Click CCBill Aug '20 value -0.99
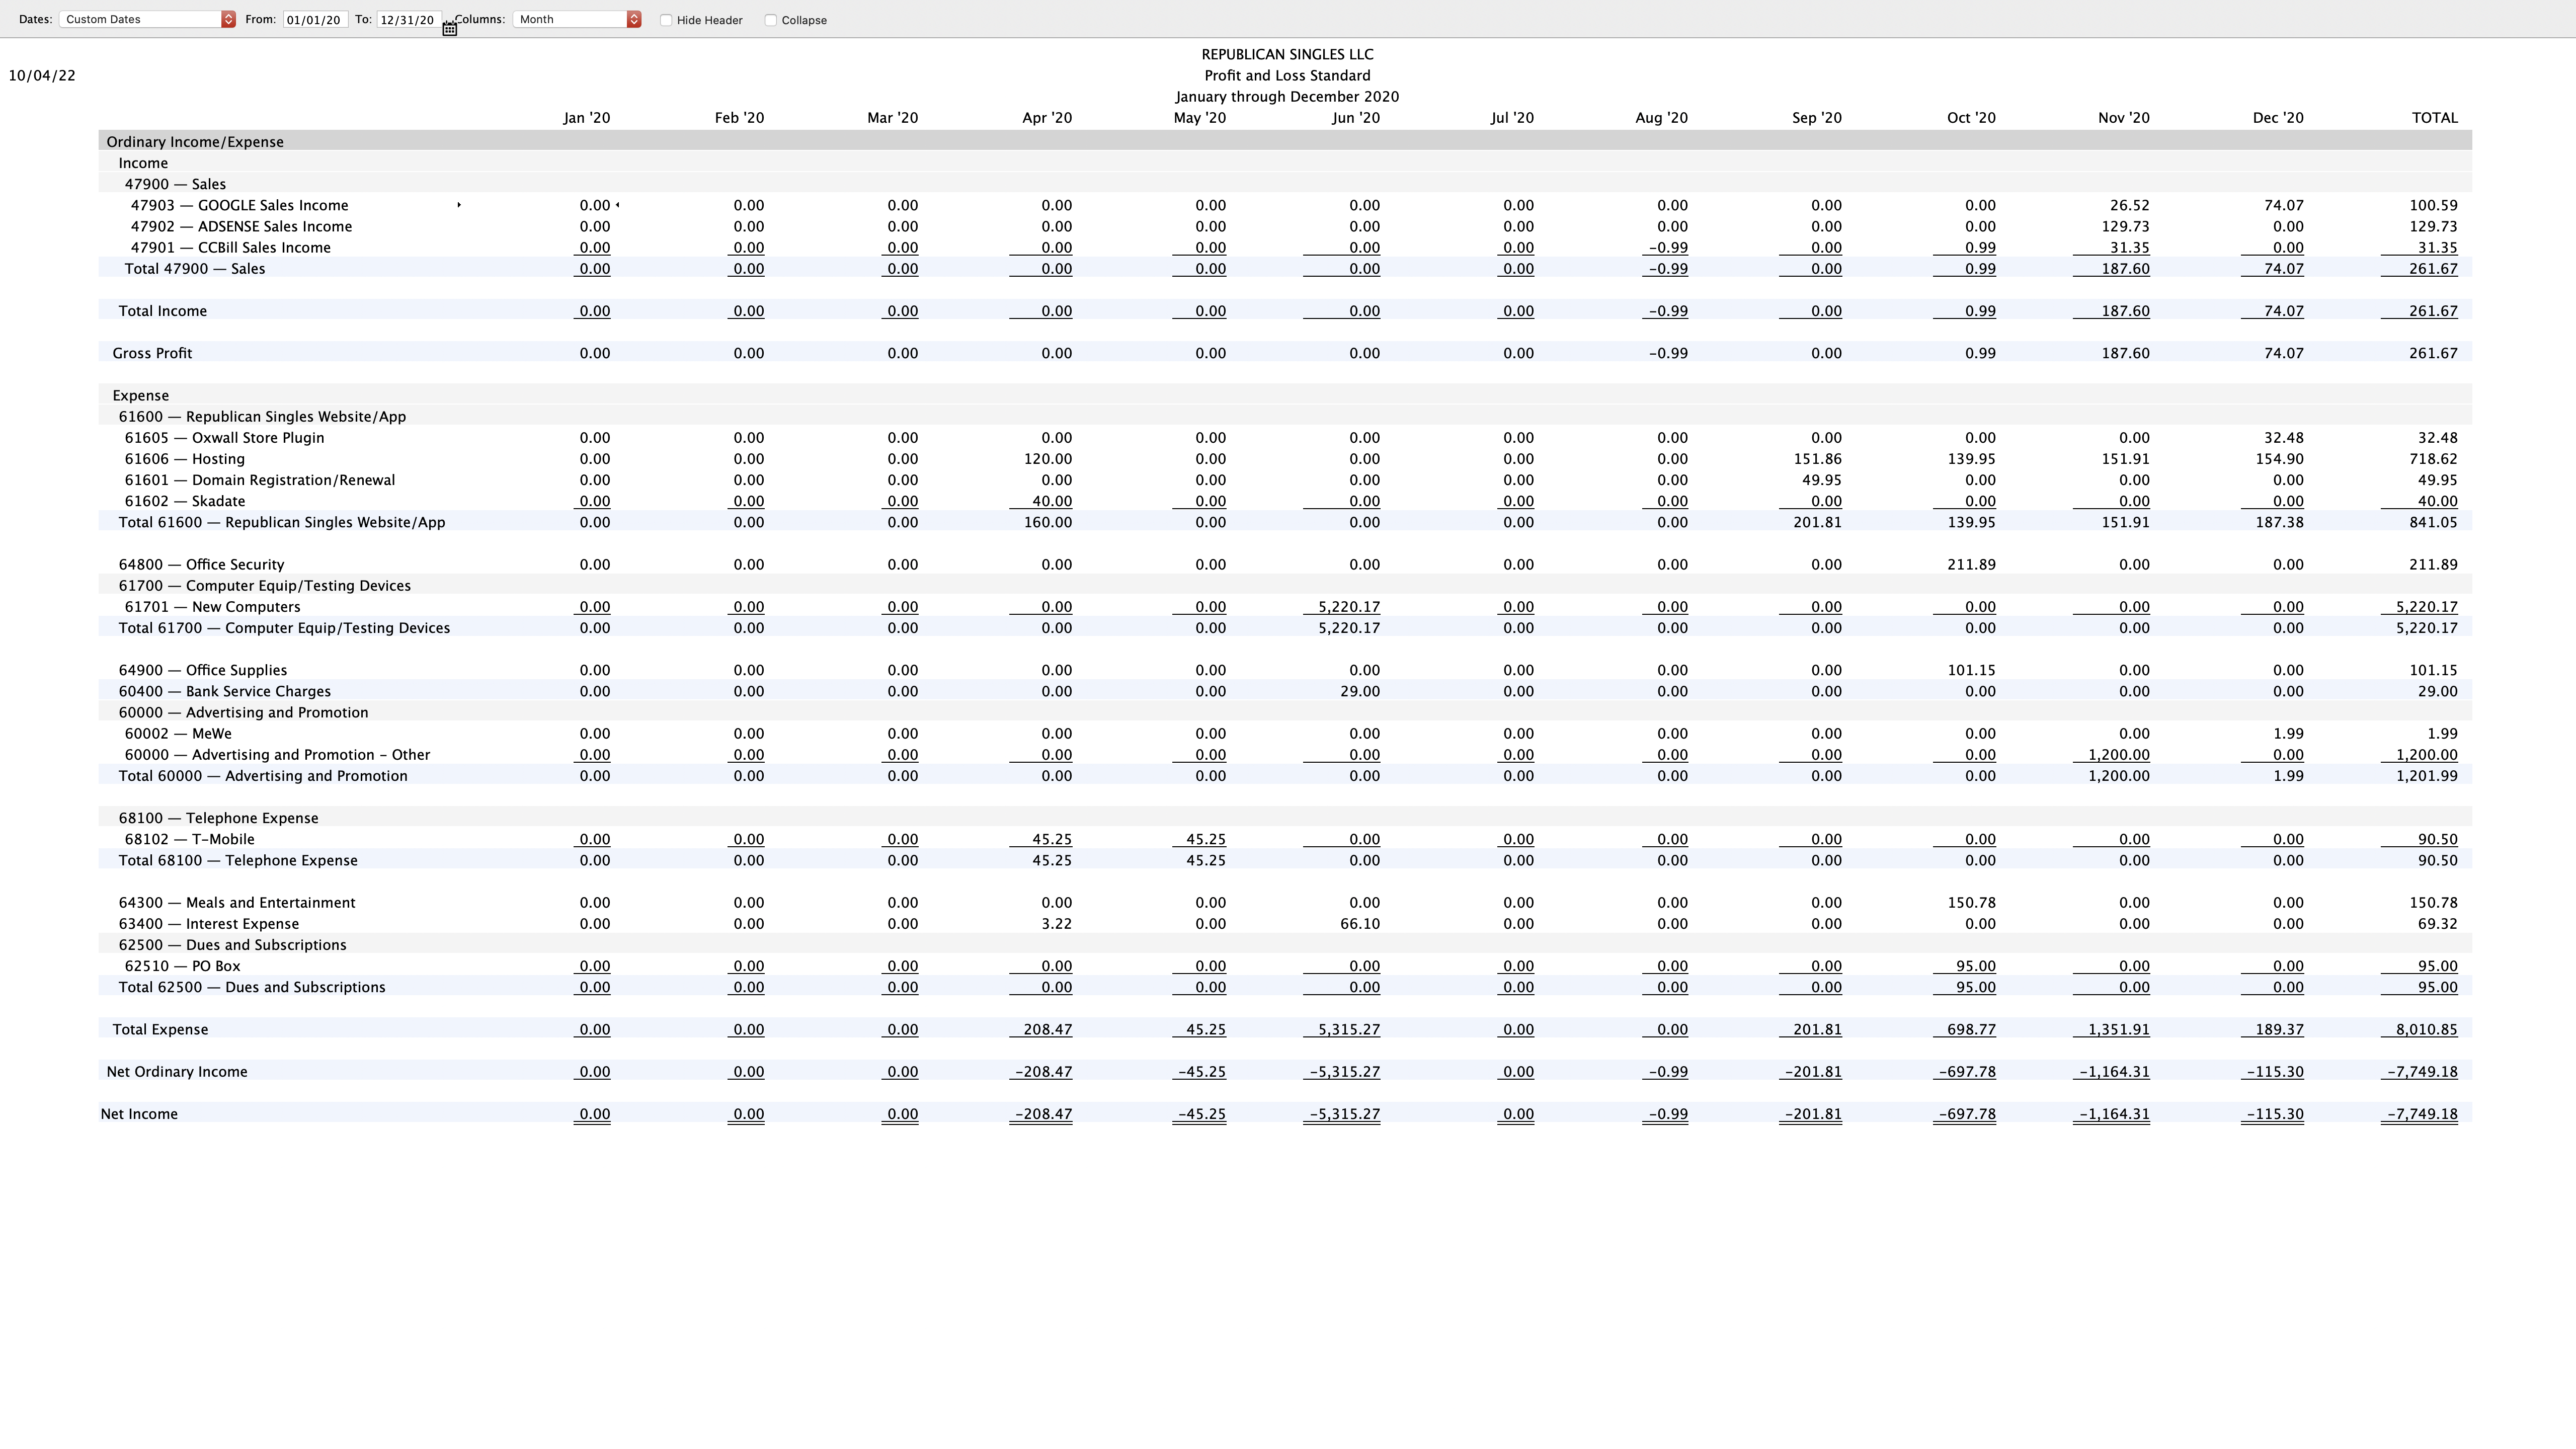 1667,247
